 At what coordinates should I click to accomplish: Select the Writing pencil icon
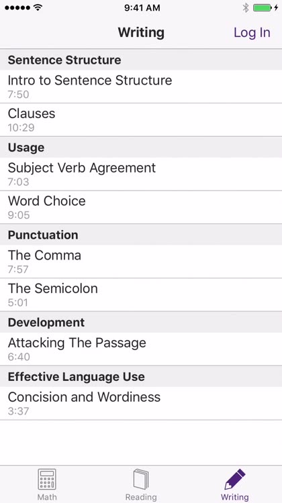click(x=235, y=480)
